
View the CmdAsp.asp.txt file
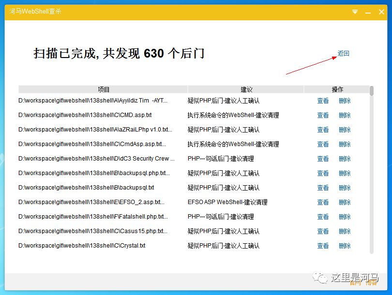[323, 144]
